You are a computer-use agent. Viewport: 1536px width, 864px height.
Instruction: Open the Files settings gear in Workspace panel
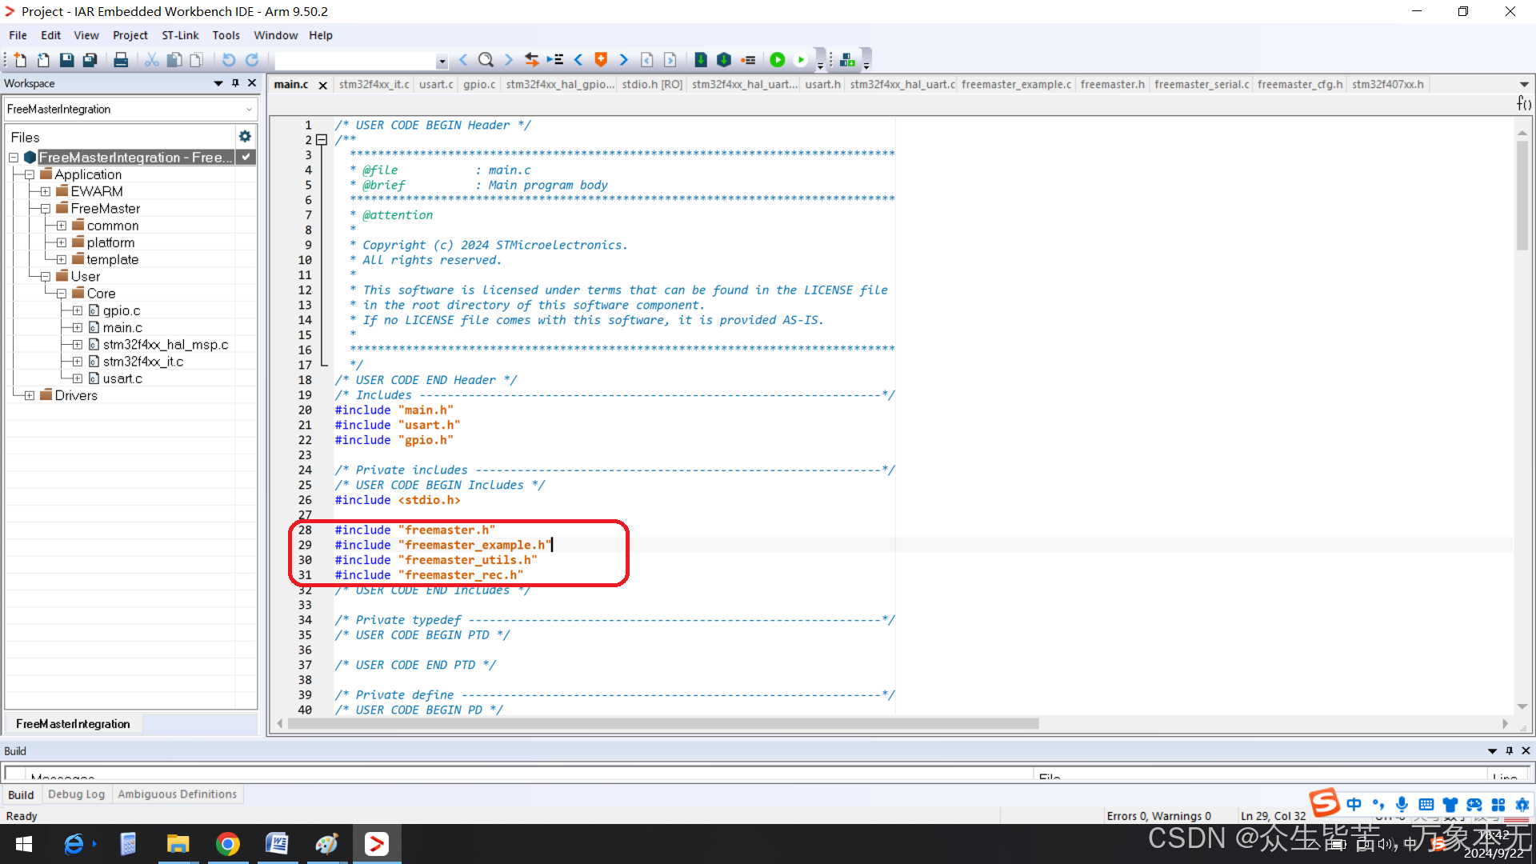point(244,136)
